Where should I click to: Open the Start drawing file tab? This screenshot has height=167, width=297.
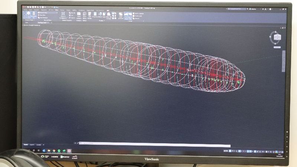[x=26, y=23]
